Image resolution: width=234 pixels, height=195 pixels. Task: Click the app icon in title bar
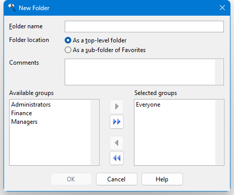pyautogui.click(x=12, y=8)
